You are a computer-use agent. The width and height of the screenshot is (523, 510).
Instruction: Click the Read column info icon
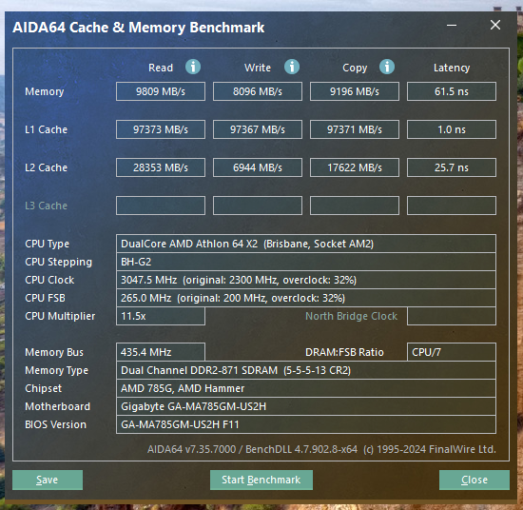tap(193, 67)
